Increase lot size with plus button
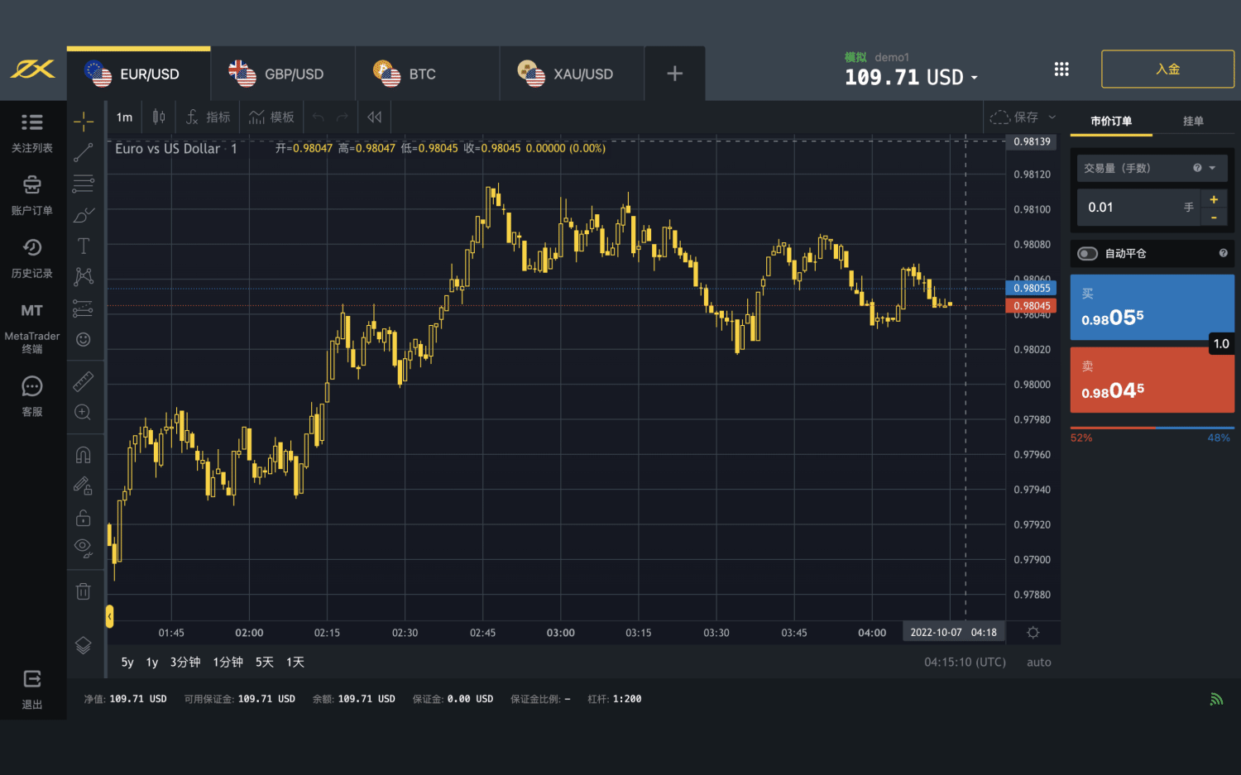The height and width of the screenshot is (775, 1241). [1214, 199]
